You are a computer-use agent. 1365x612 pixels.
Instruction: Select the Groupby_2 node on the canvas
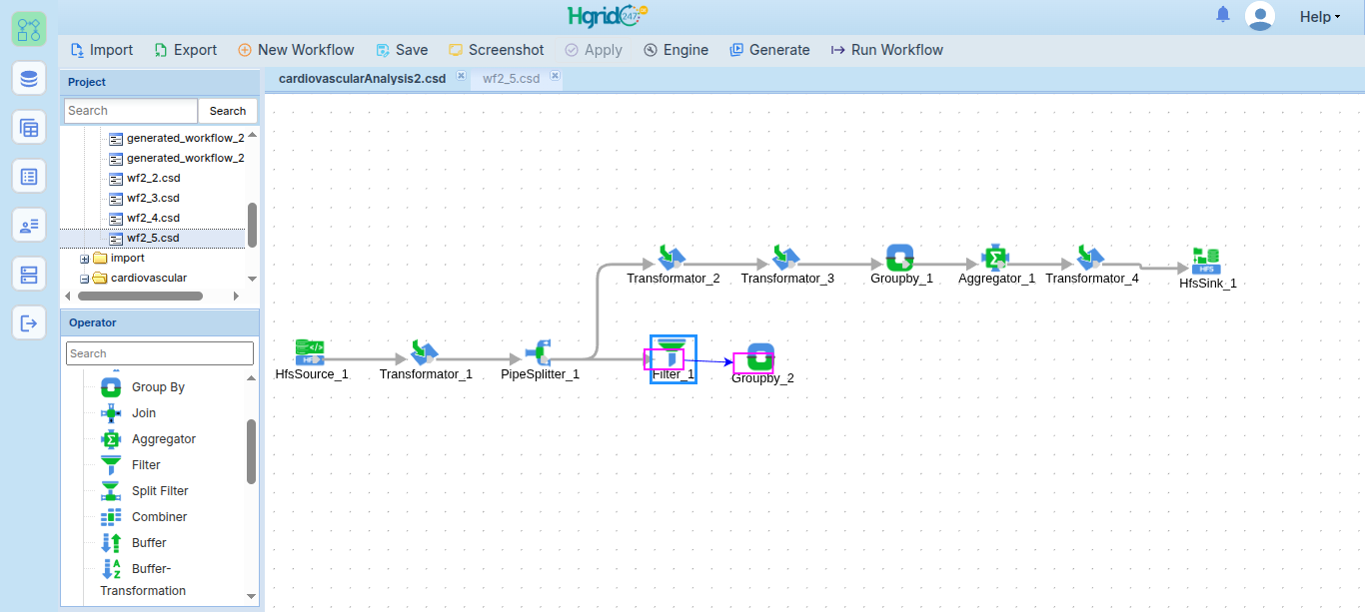point(760,357)
